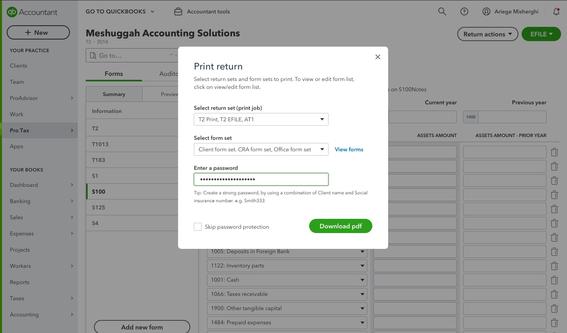The width and height of the screenshot is (567, 333).
Task: Click the New button
Action: point(38,32)
